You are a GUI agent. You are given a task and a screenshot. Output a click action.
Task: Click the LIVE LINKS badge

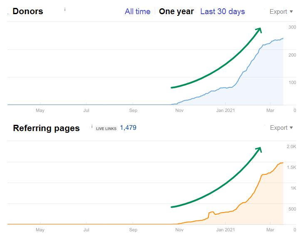pos(106,129)
